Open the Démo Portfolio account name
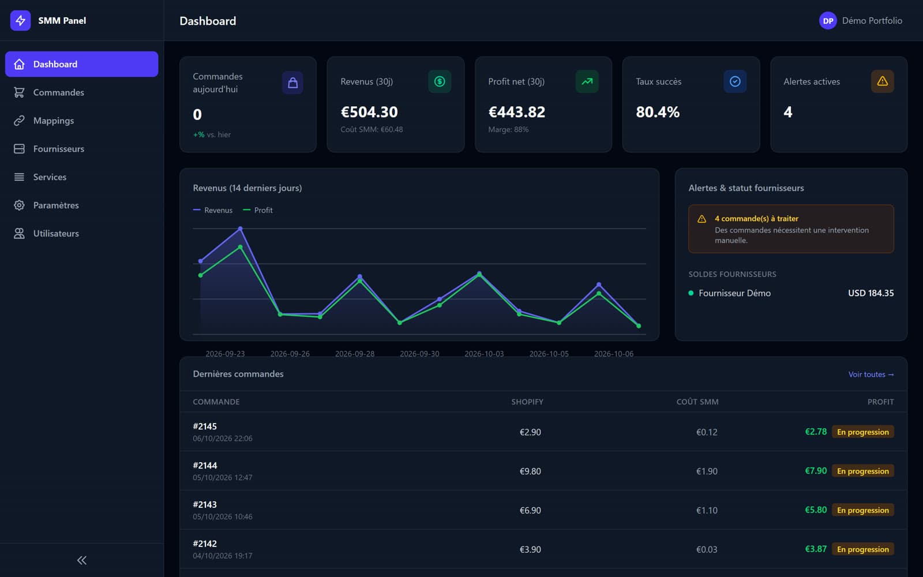Viewport: 923px width, 577px height. click(x=872, y=21)
